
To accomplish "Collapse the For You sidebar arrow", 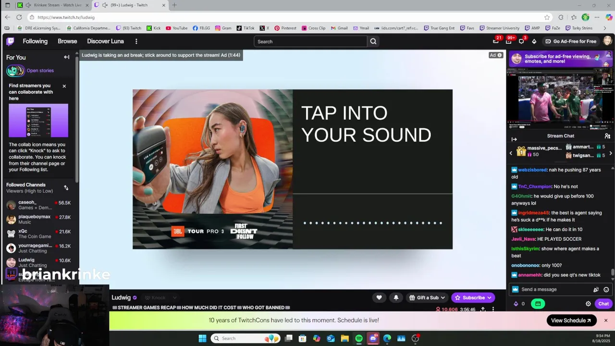I will click(67, 57).
